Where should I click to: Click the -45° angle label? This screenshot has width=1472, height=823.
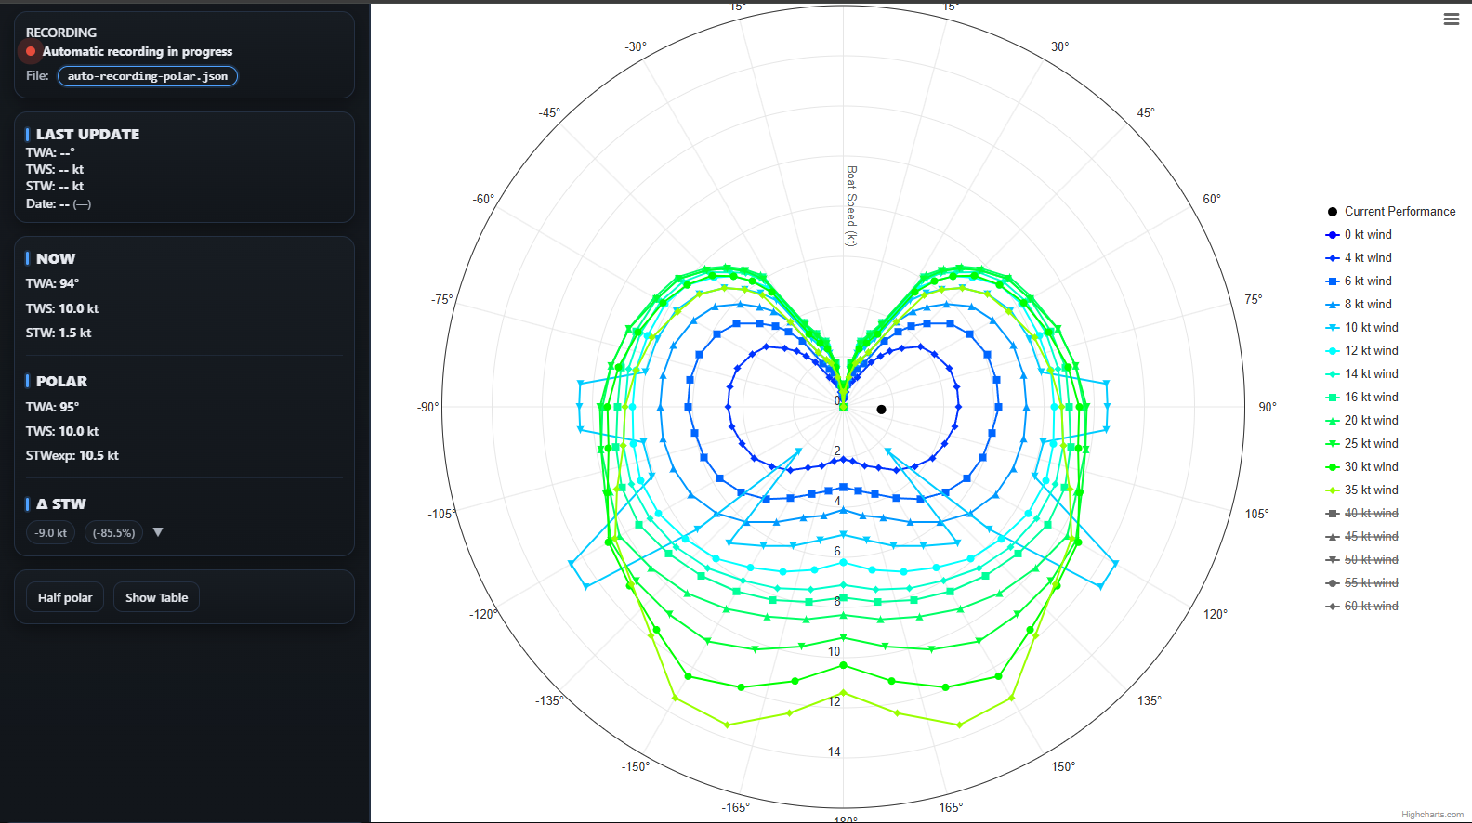click(x=549, y=112)
